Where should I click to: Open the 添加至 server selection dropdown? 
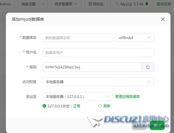pyautogui.click(x=78, y=96)
